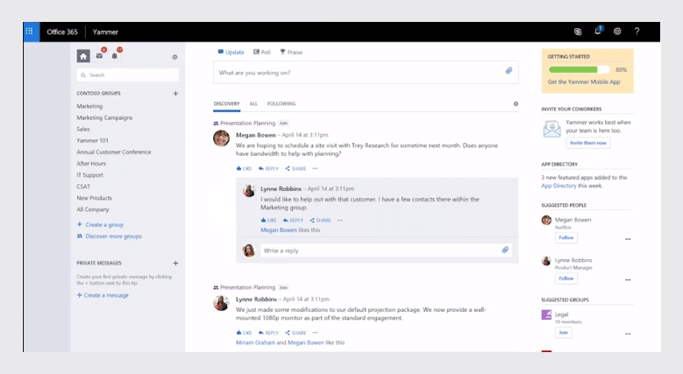Image resolution: width=683 pixels, height=374 pixels.
Task: Open options for suggested person Megan Bowen
Action: tap(628, 239)
